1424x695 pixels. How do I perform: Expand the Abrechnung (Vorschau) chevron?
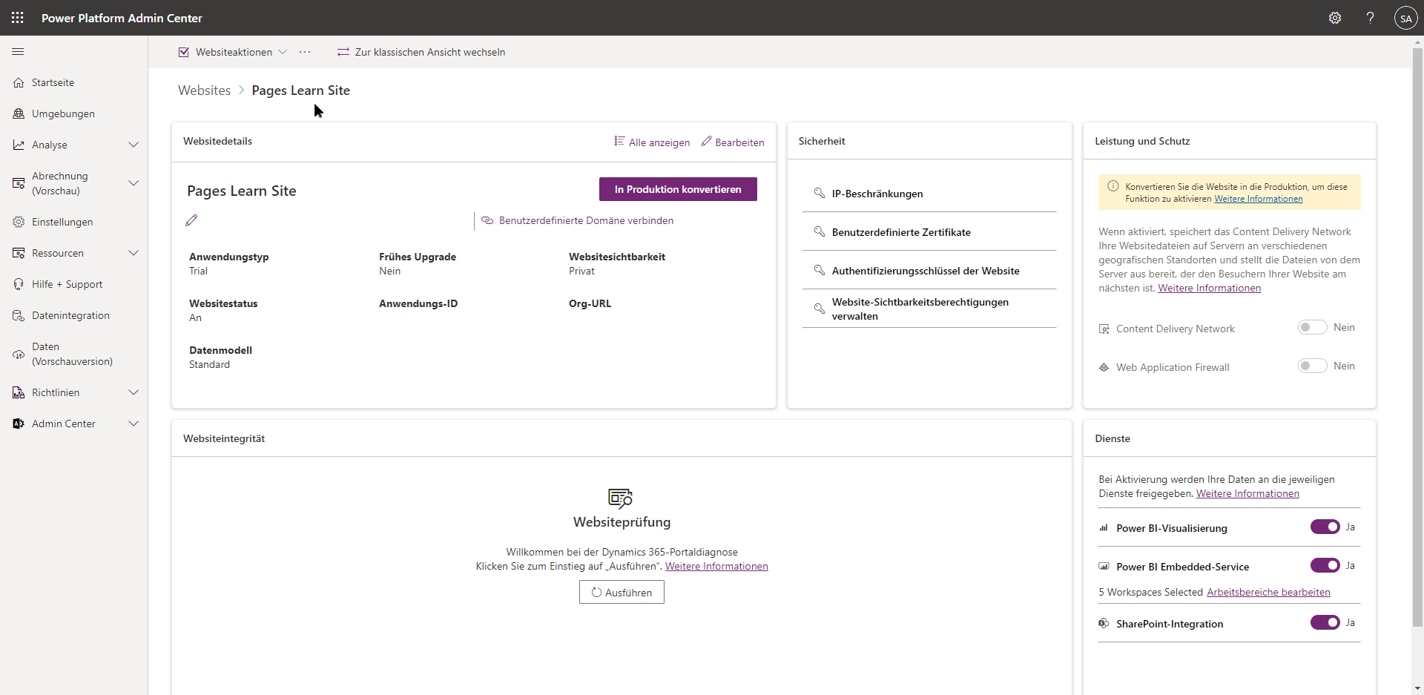(x=133, y=183)
